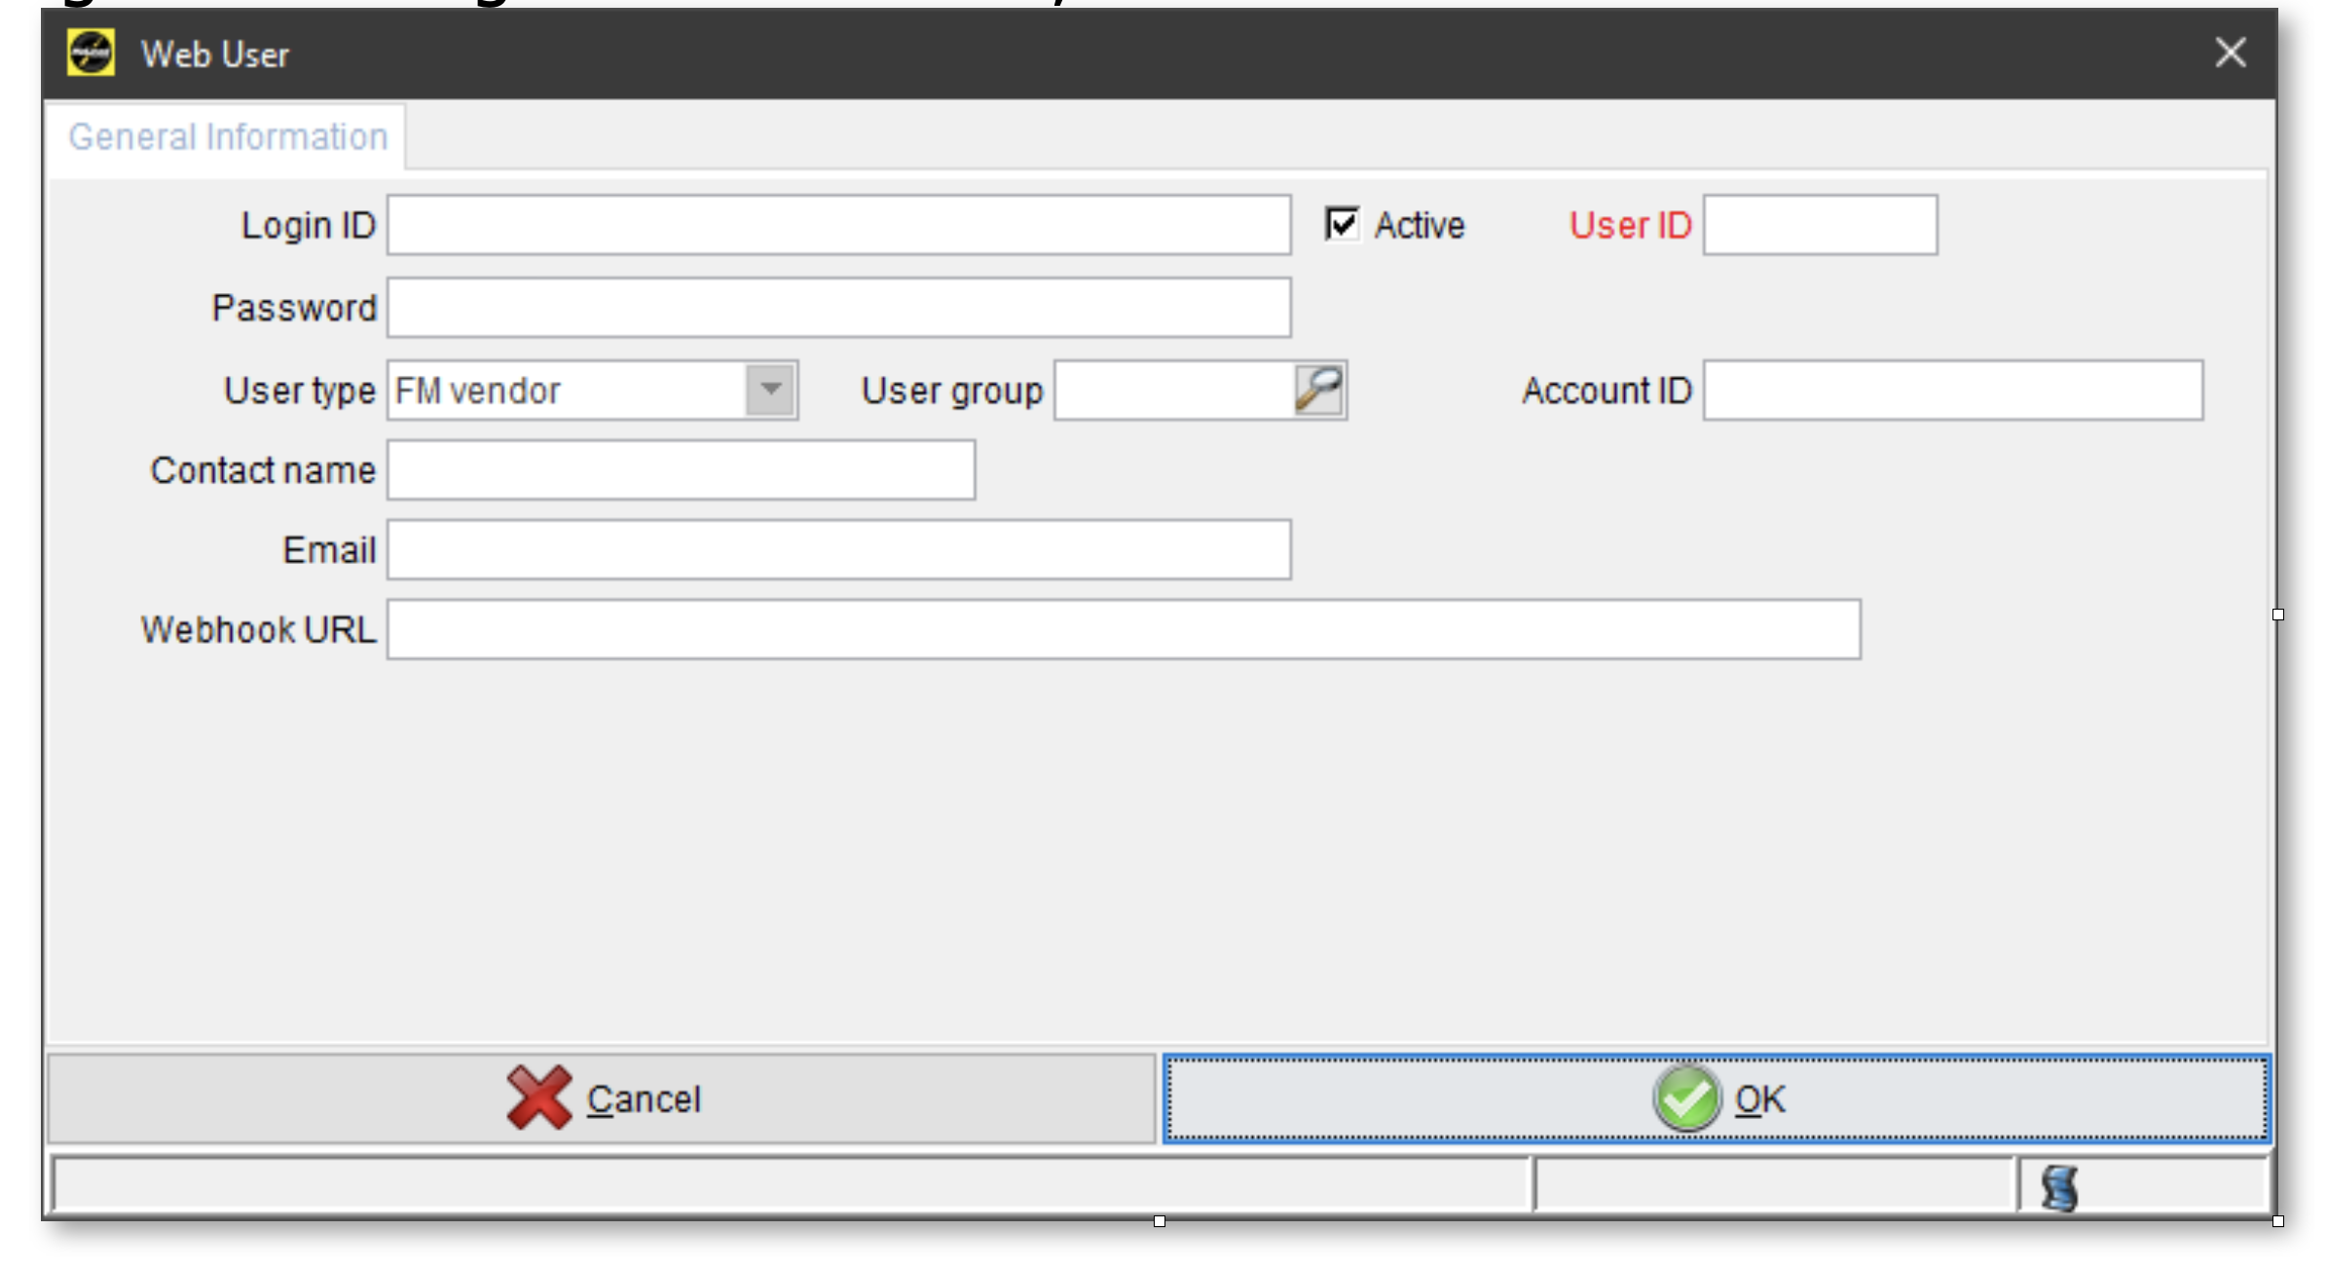
Task: Close the Web User dialog window
Action: (2230, 53)
